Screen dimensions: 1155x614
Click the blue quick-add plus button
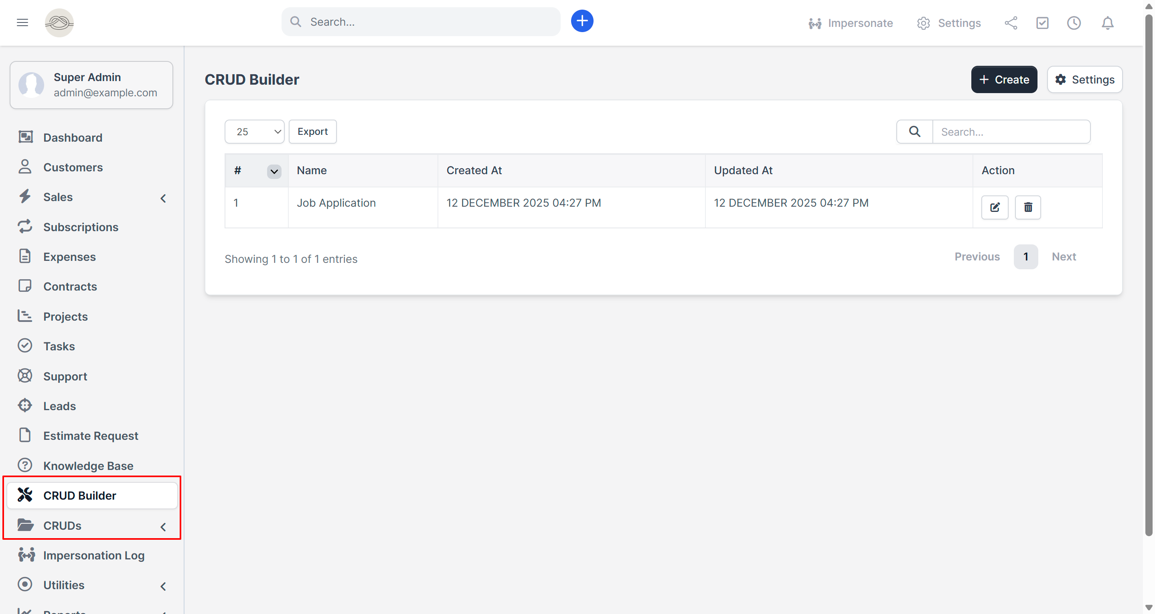pos(582,21)
